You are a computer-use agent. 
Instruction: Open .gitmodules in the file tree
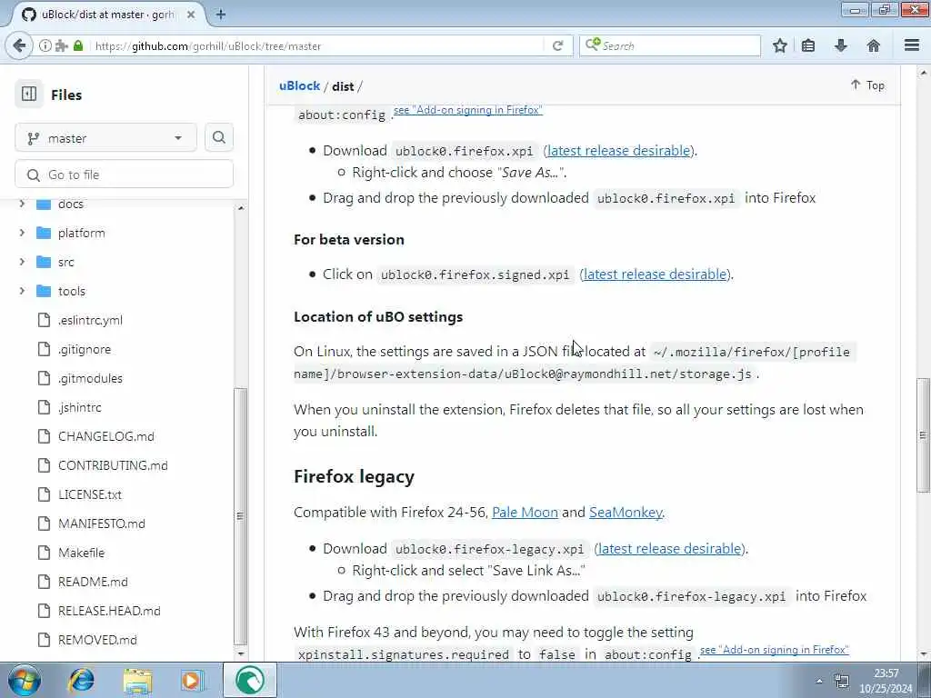click(90, 378)
